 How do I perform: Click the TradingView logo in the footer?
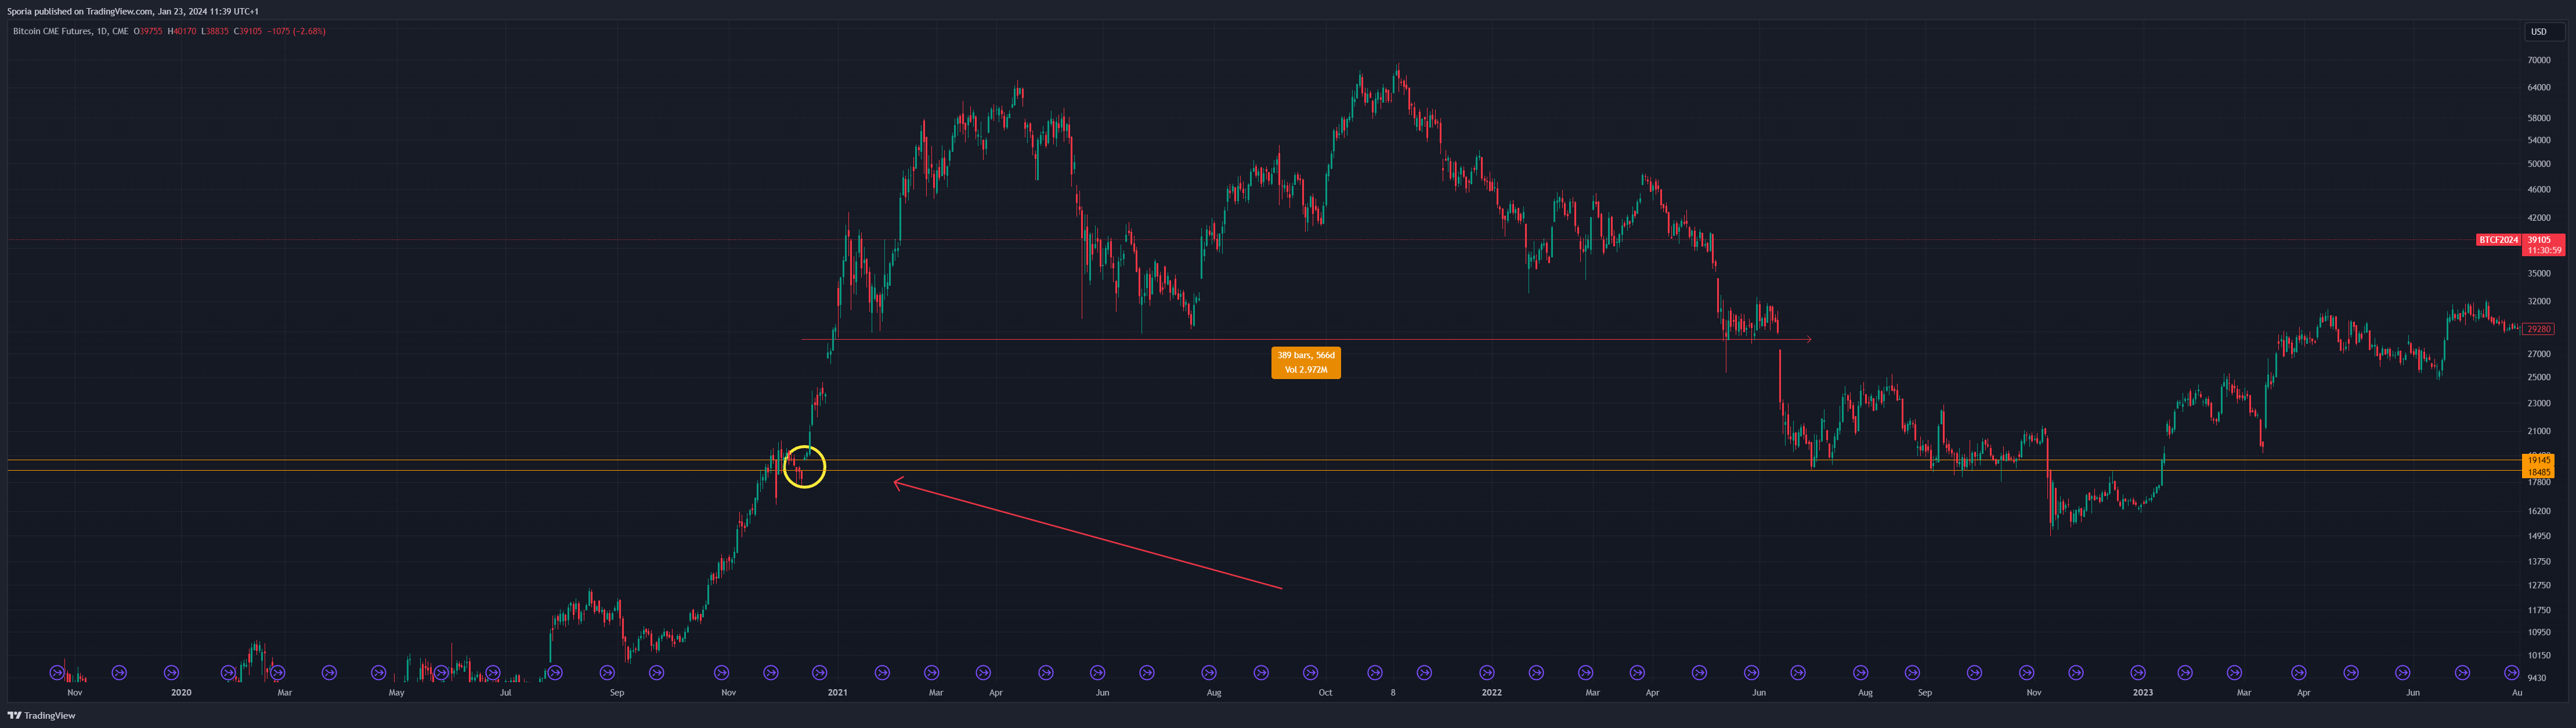point(42,715)
